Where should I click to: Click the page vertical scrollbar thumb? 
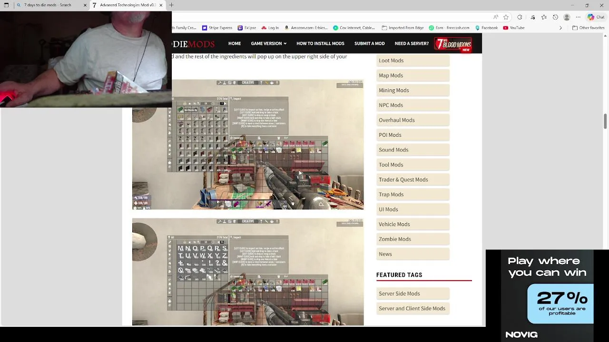[x=605, y=121]
